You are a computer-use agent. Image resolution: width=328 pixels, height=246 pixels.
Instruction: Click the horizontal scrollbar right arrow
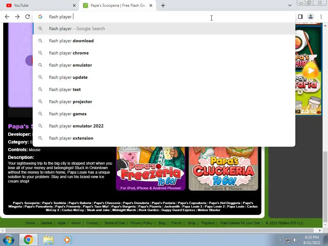320,231
